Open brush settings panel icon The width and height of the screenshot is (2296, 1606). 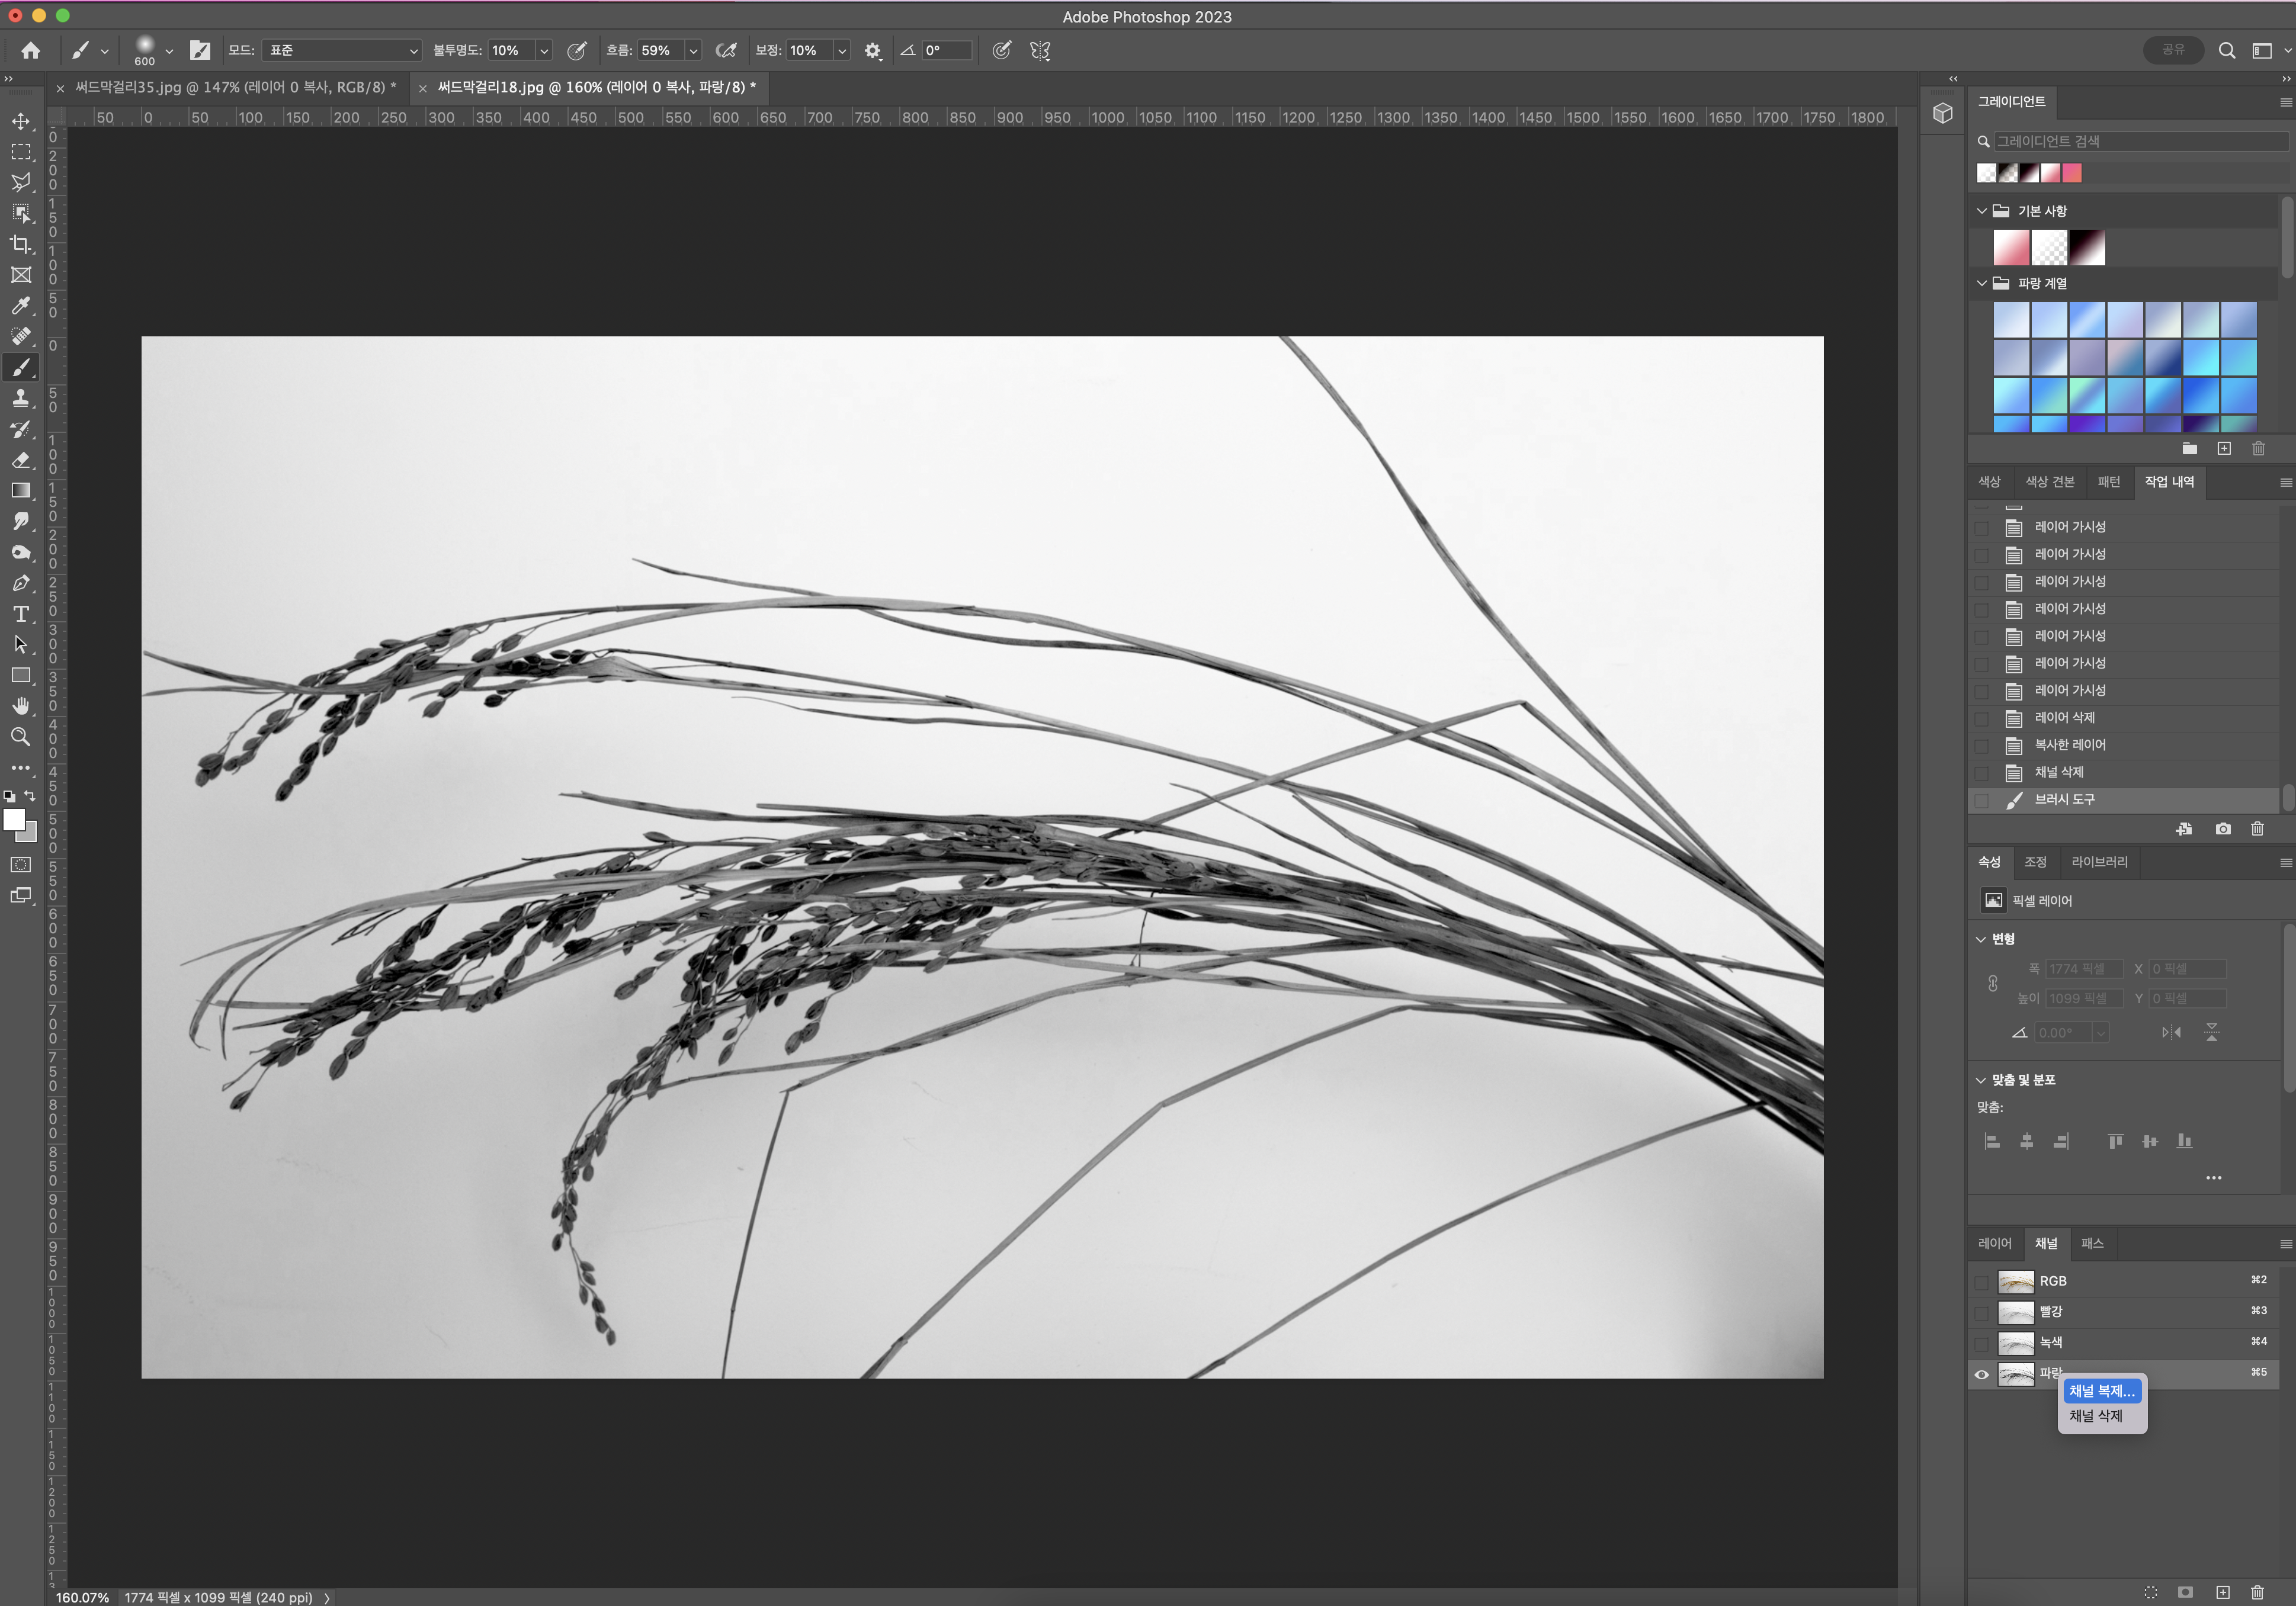tap(200, 50)
